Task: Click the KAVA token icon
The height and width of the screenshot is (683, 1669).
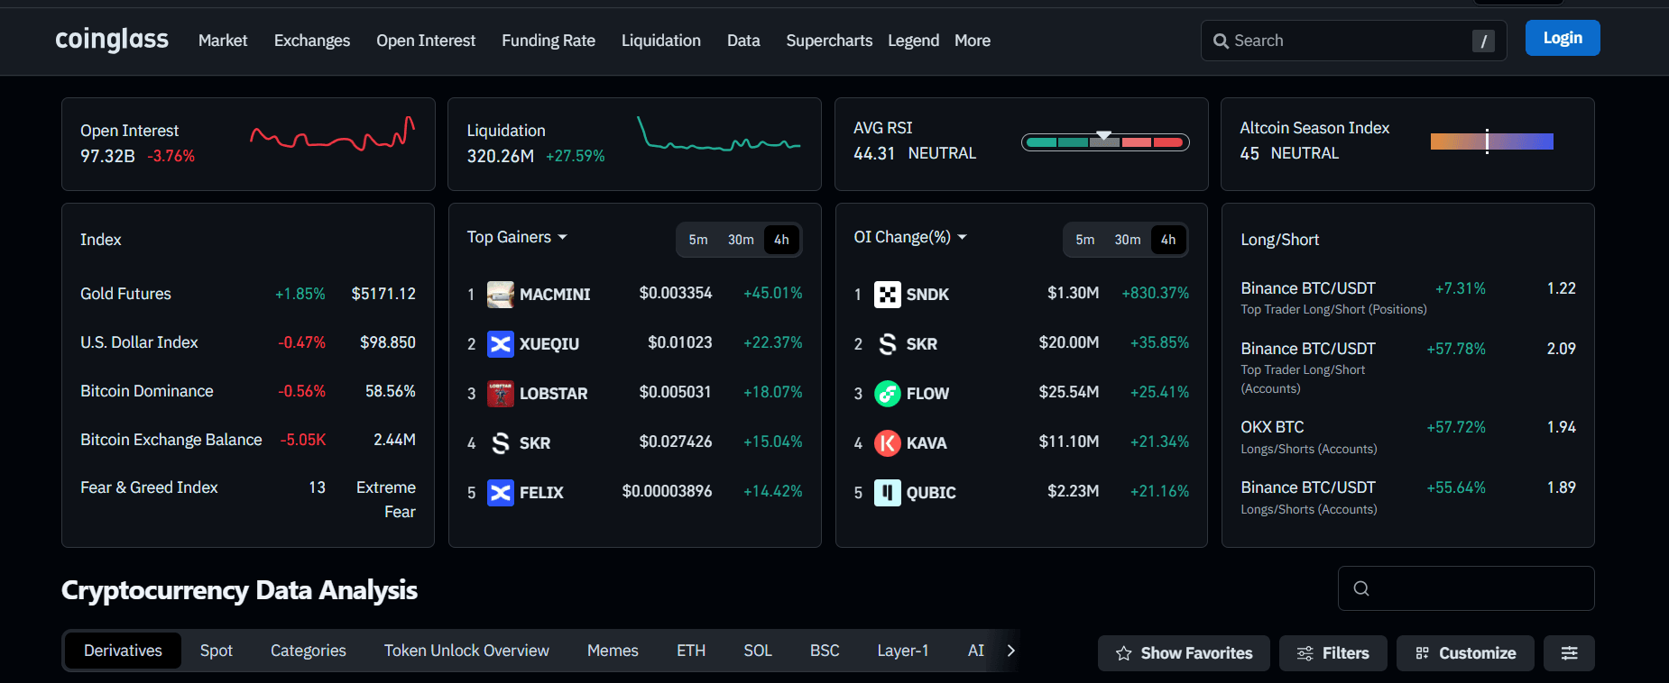Action: click(887, 443)
